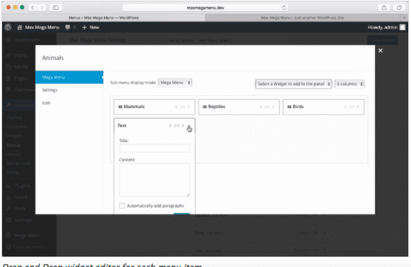Open a new Safari tab with plus
Image resolution: width=411 pixels, height=267 pixels.
coord(405,18)
